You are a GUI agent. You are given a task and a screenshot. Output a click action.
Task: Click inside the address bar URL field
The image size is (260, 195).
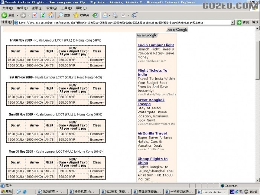click(x=124, y=23)
